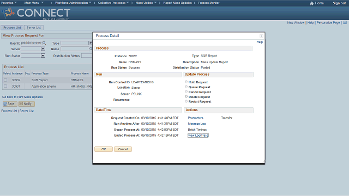Click the Message Log link
349x196 pixels.
coord(197,124)
